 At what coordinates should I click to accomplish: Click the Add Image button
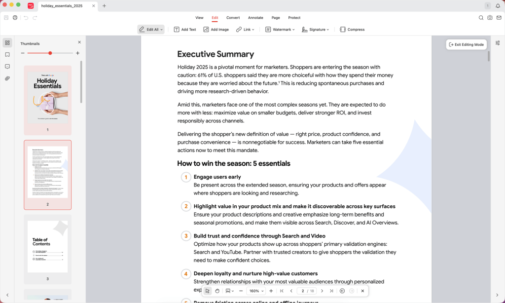(216, 29)
